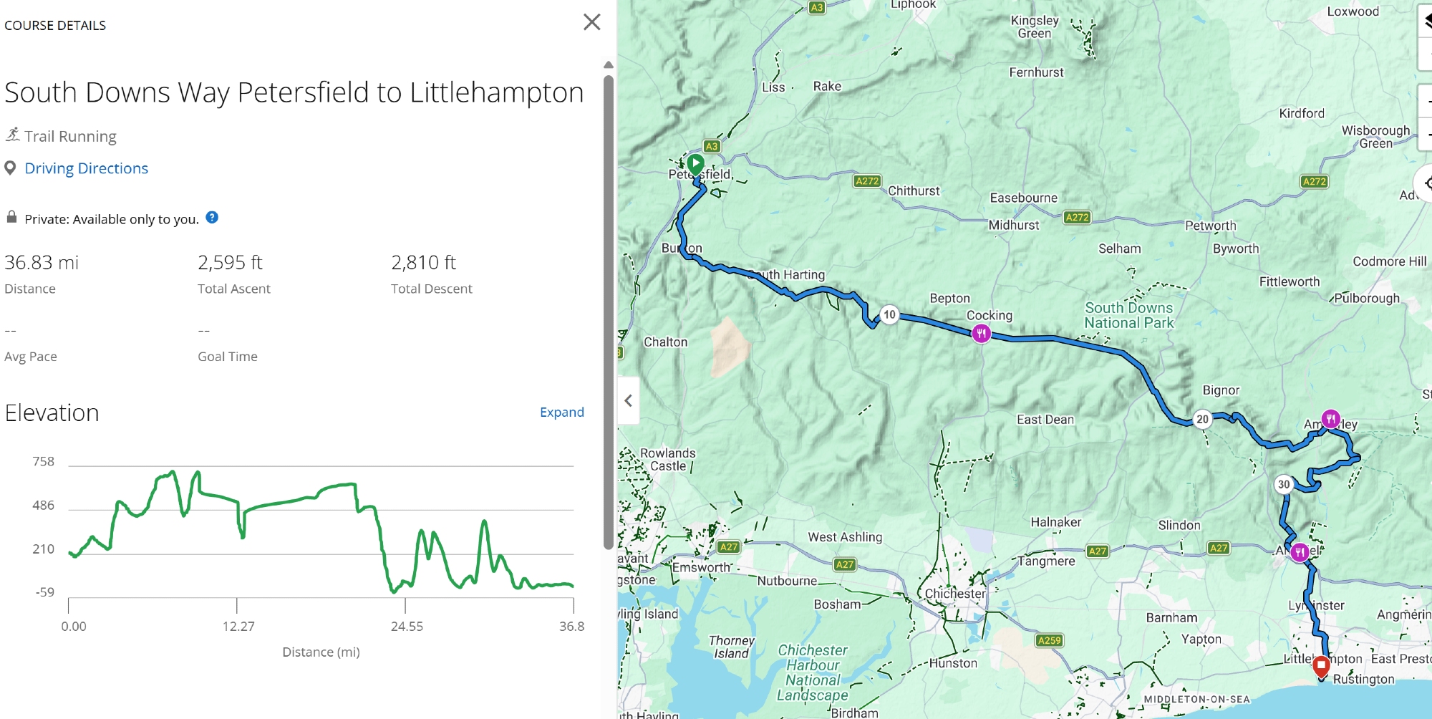Click the mile 20 marker on the route
Viewport: 1432px width, 719px height.
[1202, 420]
